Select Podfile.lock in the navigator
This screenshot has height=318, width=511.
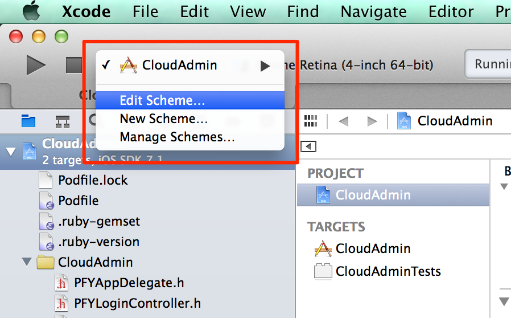tap(93, 180)
